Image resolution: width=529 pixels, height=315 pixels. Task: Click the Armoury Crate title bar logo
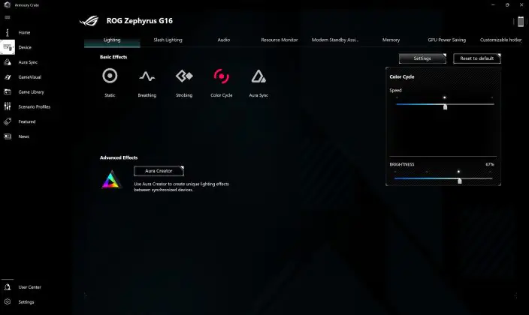click(x=7, y=5)
